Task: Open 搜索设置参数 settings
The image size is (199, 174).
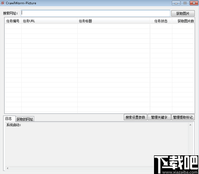Action: tap(135, 117)
